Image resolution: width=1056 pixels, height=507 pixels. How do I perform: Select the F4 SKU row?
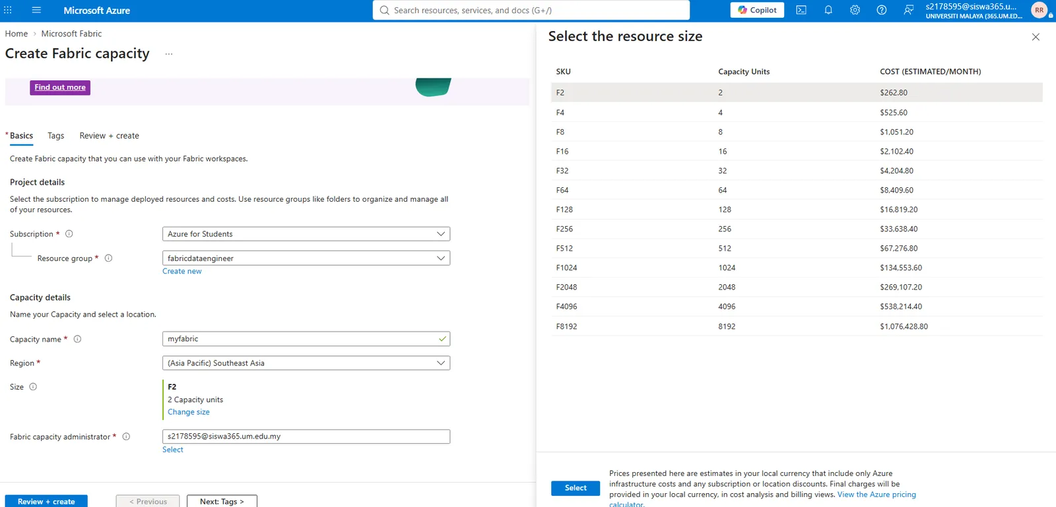click(x=797, y=112)
